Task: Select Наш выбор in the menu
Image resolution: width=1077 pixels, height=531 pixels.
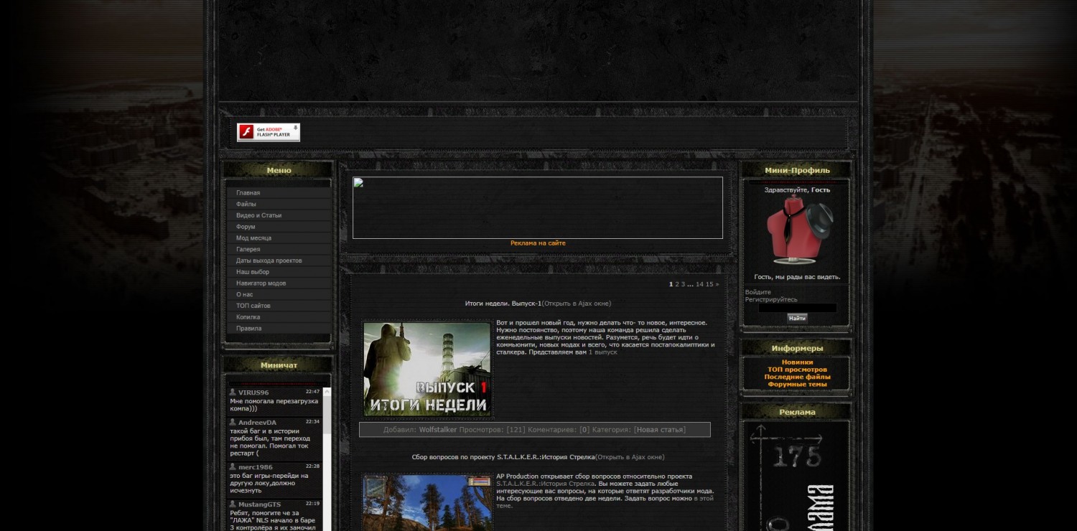Action: [x=279, y=272]
